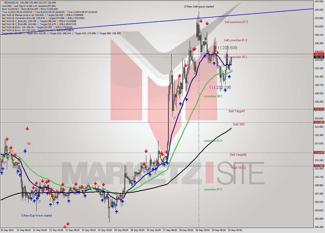Screen dimensions: 325x233
Task: Click the 'Sell Target1' level label
Action: pyautogui.click(x=237, y=111)
